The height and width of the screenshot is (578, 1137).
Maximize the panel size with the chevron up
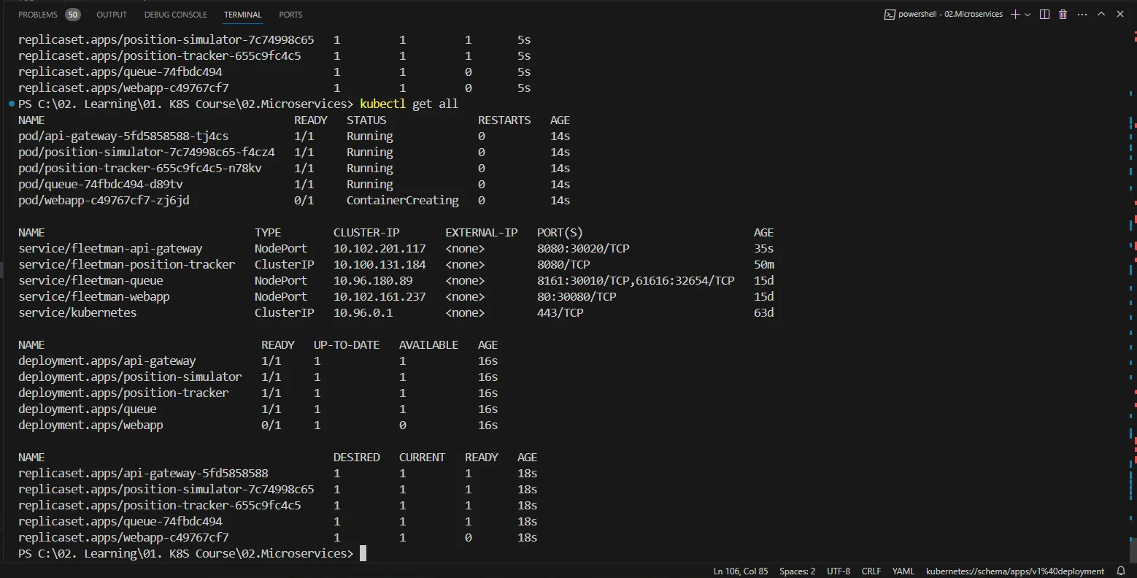pyautogui.click(x=1101, y=15)
